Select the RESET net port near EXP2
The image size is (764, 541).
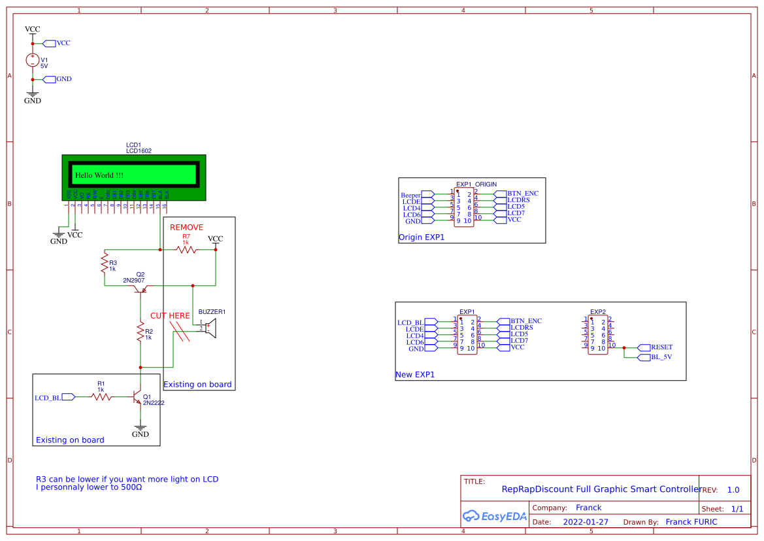[643, 347]
